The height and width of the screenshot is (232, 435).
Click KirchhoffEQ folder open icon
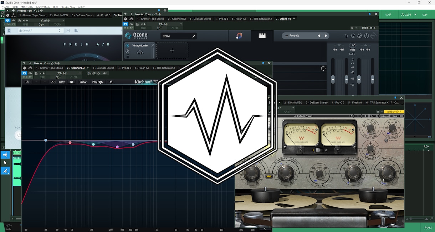click(27, 82)
